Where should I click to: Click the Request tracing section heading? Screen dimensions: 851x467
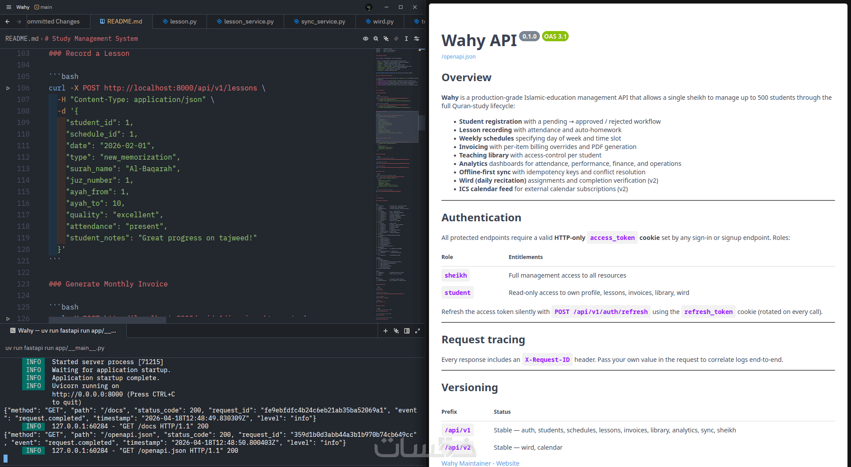click(x=483, y=340)
